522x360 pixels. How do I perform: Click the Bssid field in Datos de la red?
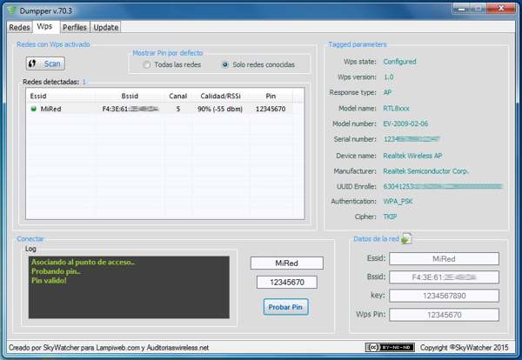point(444,277)
